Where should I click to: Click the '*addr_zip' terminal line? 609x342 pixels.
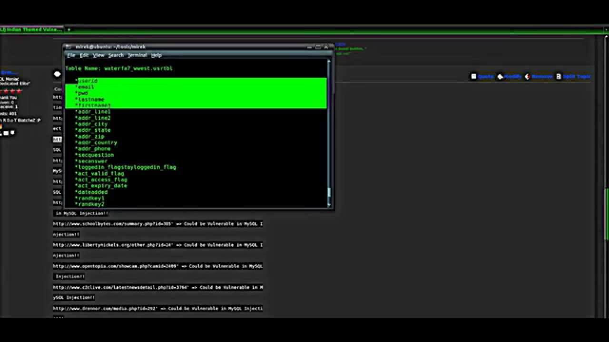click(x=89, y=136)
